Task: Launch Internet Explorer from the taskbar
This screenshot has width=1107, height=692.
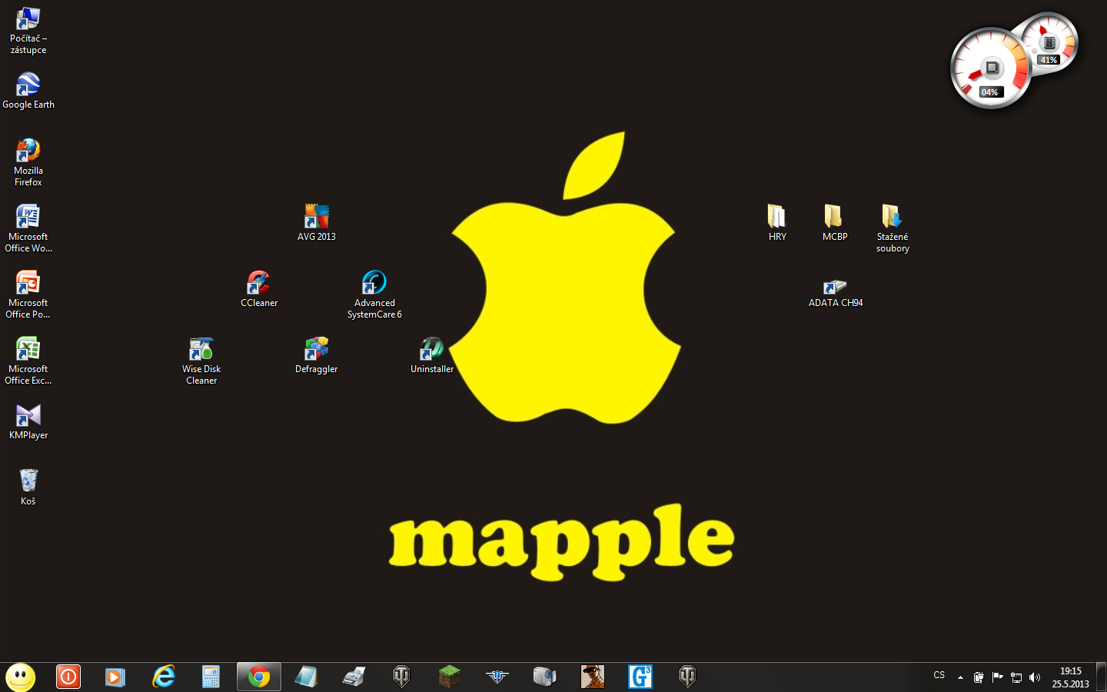Action: pyautogui.click(x=163, y=677)
